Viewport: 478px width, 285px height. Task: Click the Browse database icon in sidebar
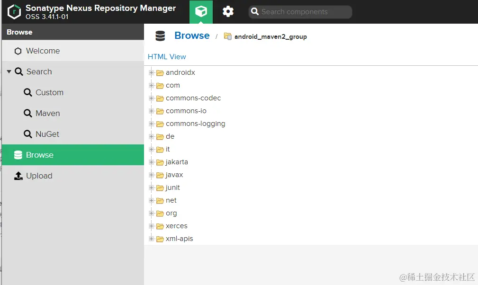click(18, 155)
